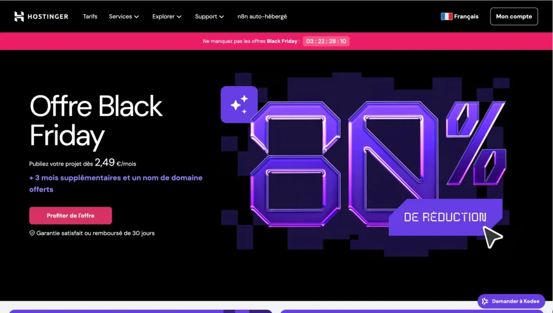Image resolution: width=553 pixels, height=313 pixels.
Task: Click the DE RÉDUCTION badge
Action: click(445, 217)
